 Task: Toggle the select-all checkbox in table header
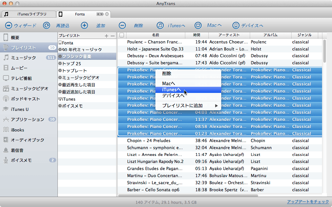tap(122, 35)
